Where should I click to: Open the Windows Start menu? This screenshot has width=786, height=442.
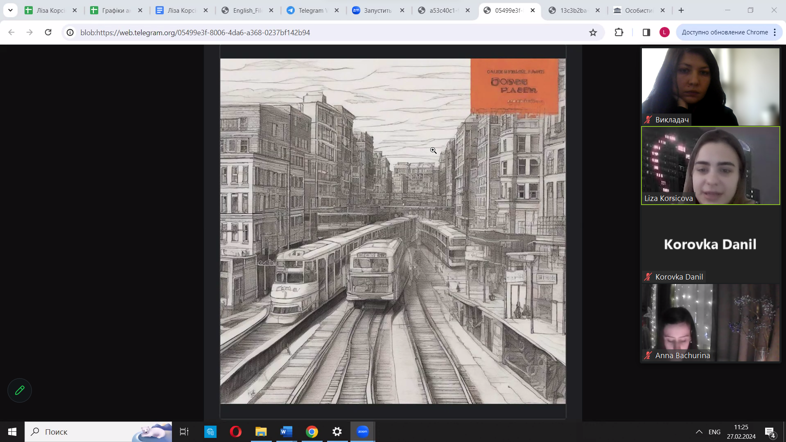click(12, 432)
